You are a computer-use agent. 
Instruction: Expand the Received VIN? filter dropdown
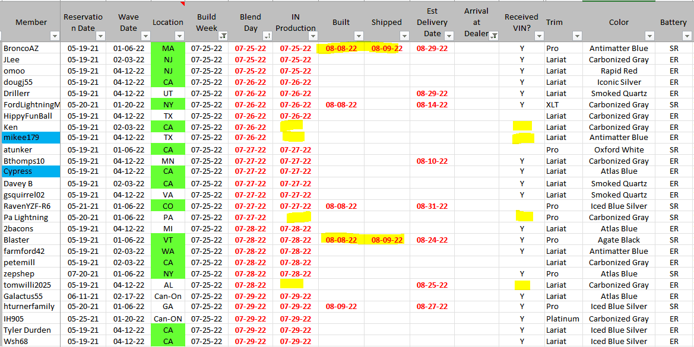click(x=538, y=36)
